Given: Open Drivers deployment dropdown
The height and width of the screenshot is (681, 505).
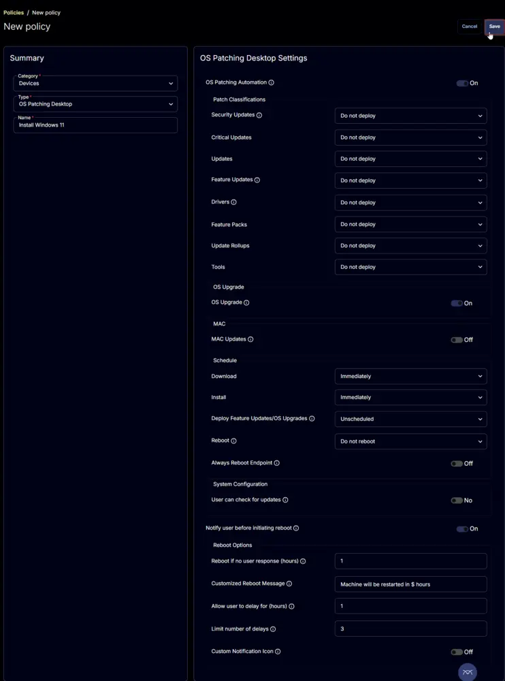Looking at the screenshot, I should click(411, 202).
